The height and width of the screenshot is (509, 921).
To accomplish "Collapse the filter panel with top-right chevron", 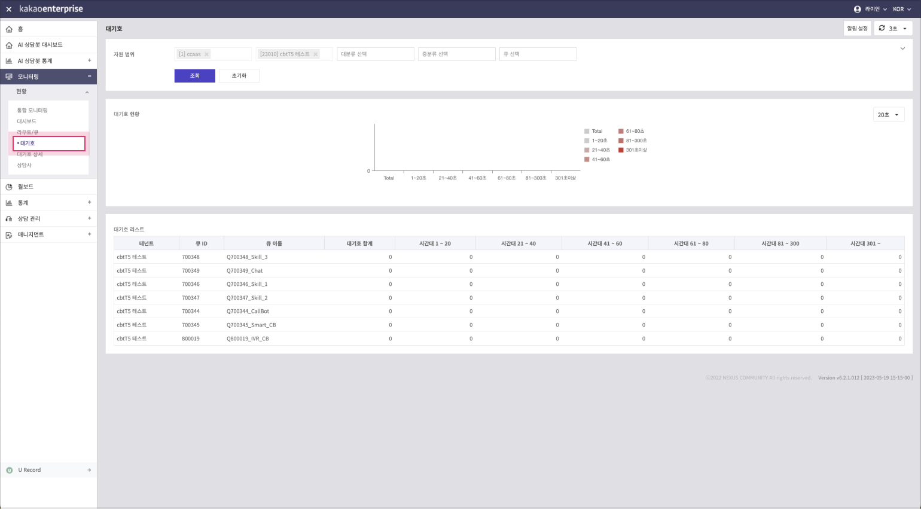I will (902, 49).
